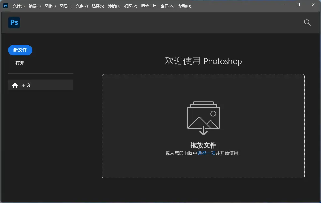Open the 窗口(W) menu
Screen dimensions: 321x203
coord(167,6)
